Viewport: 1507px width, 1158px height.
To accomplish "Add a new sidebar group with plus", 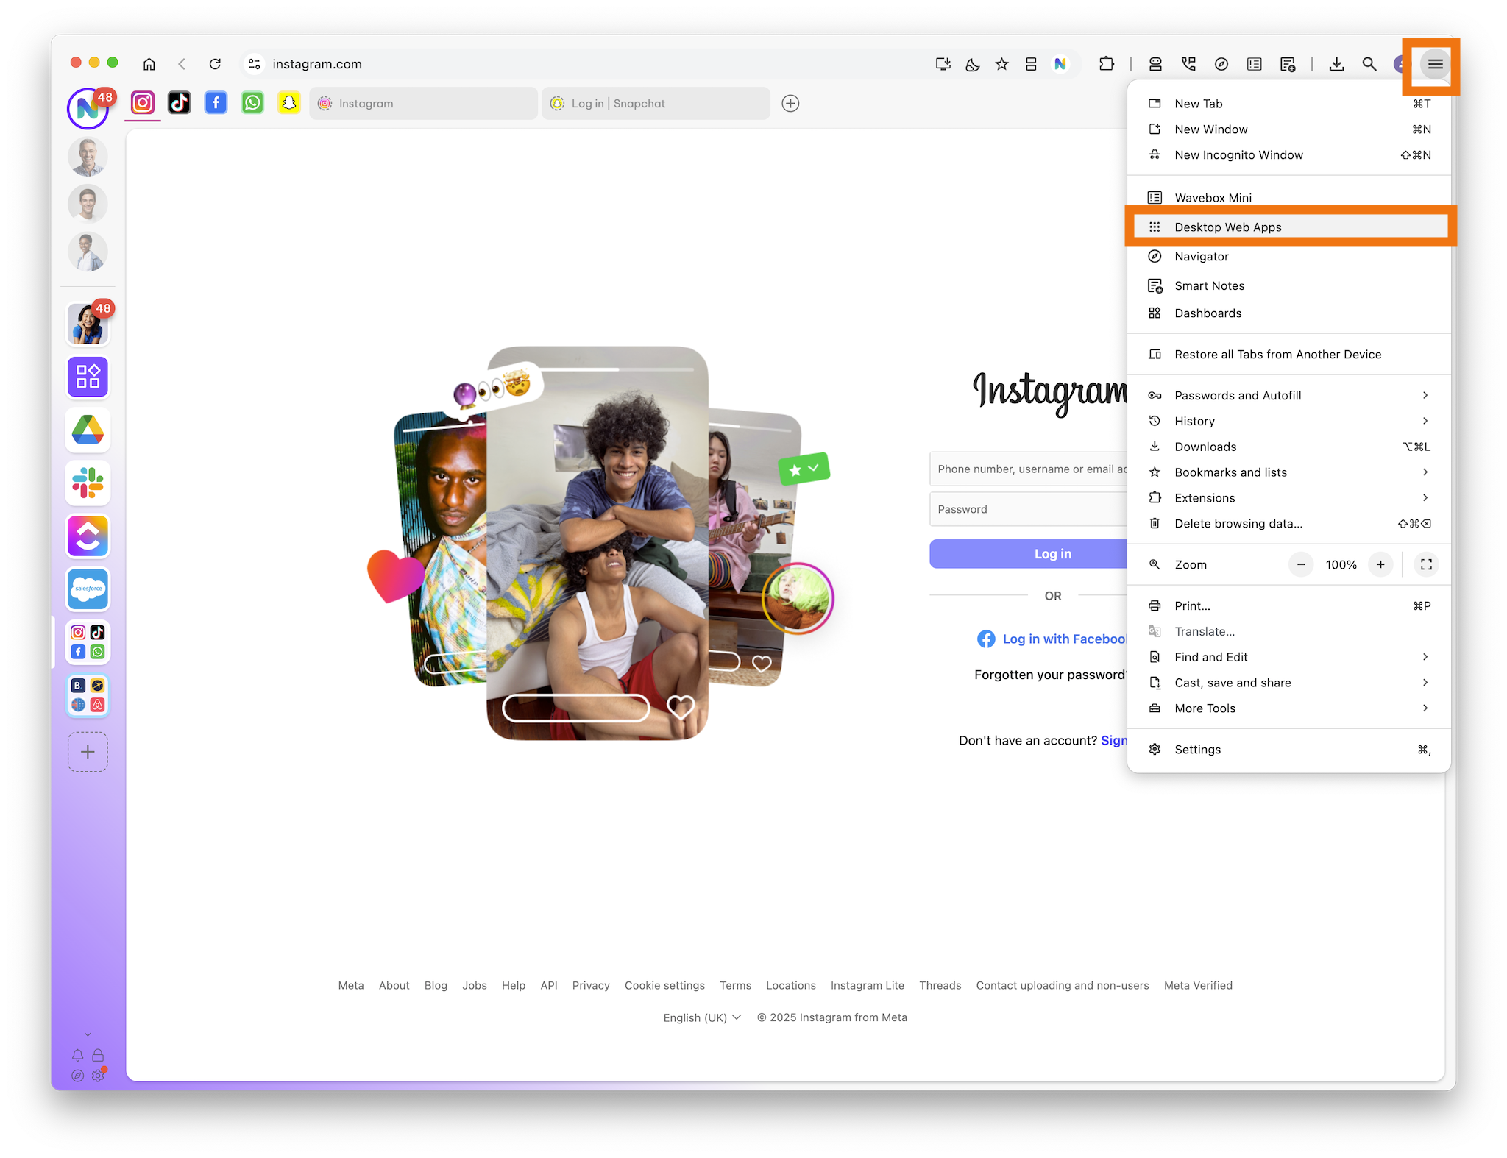I will [x=88, y=752].
